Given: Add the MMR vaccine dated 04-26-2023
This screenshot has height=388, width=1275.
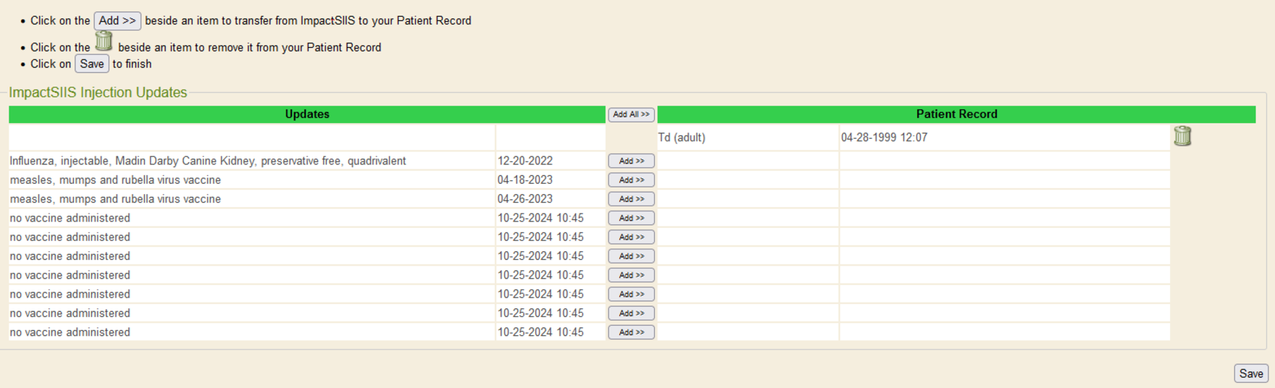Looking at the screenshot, I should pos(631,199).
